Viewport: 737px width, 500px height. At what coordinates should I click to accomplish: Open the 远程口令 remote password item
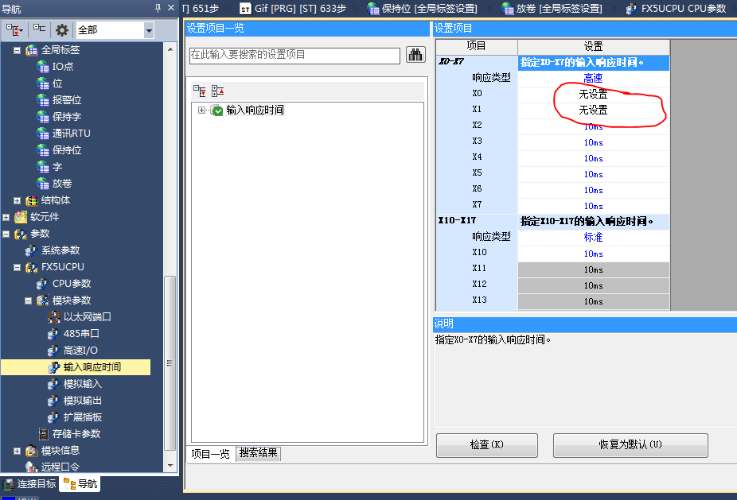tap(60, 467)
